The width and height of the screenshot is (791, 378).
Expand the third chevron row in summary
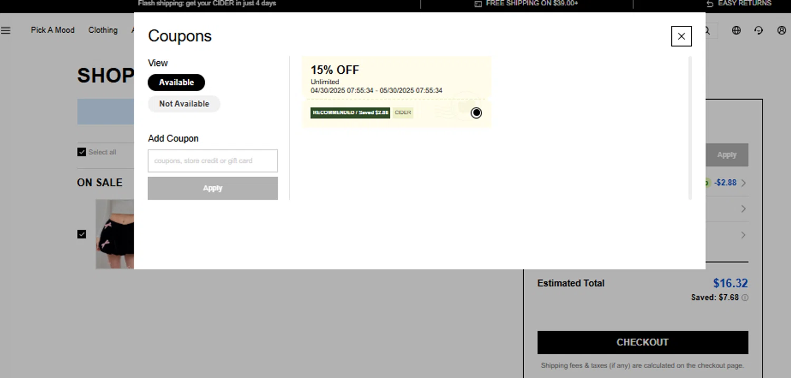[x=743, y=235]
